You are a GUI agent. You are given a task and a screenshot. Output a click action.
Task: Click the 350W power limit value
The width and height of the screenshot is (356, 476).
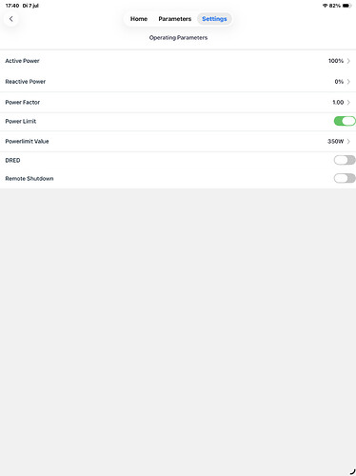coord(336,141)
